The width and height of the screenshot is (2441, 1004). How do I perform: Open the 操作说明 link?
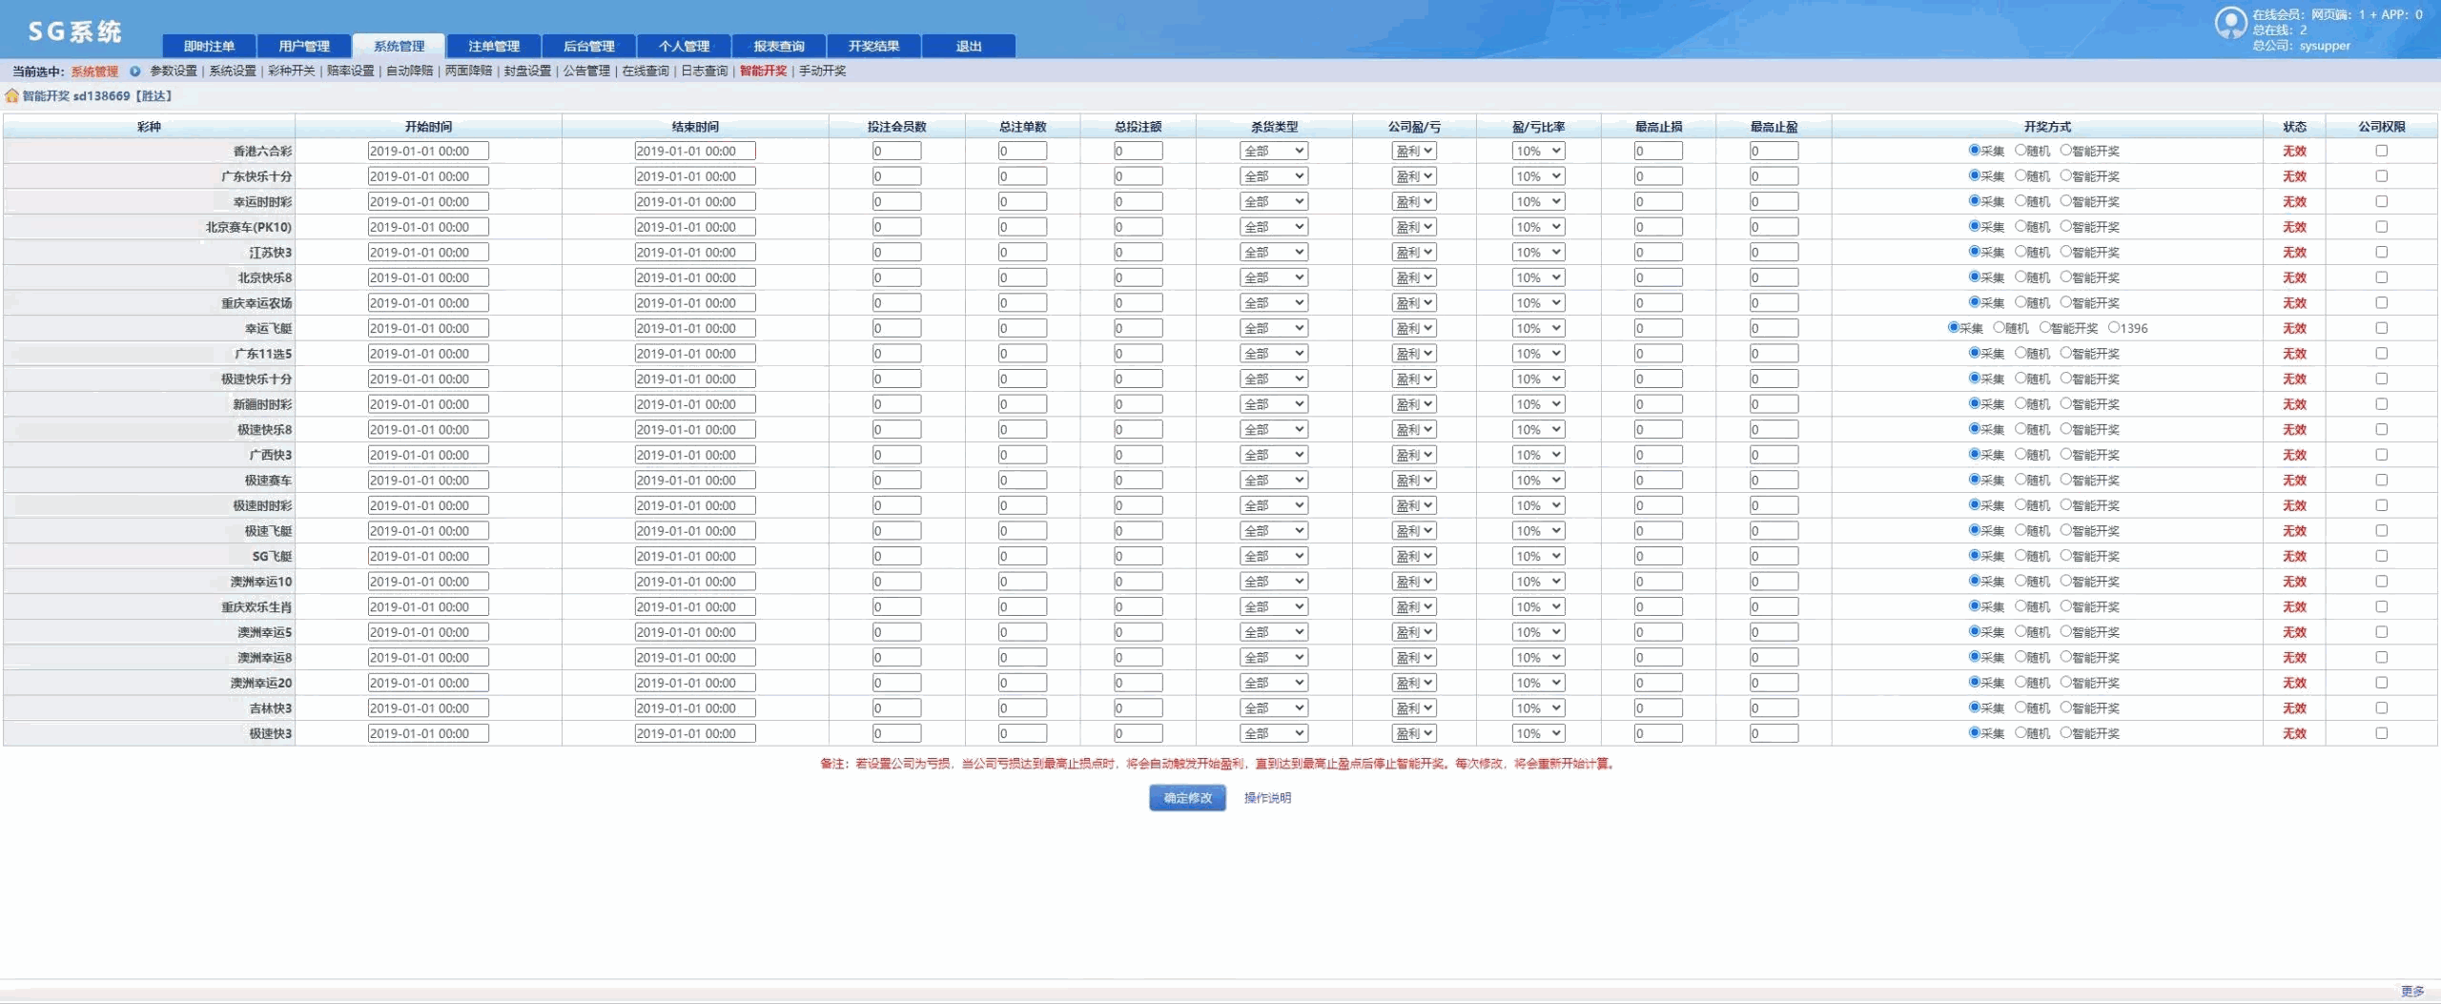pyautogui.click(x=1267, y=798)
